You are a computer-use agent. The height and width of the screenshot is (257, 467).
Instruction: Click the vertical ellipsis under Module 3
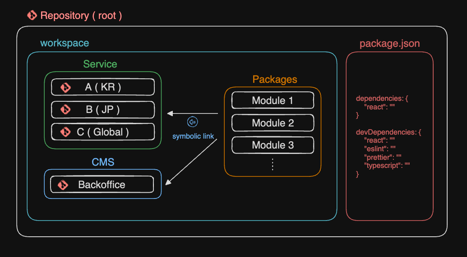click(x=273, y=164)
